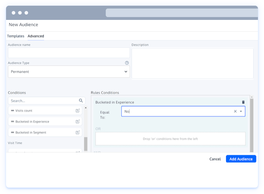Click the help icon beside Audience Type

point(127,63)
